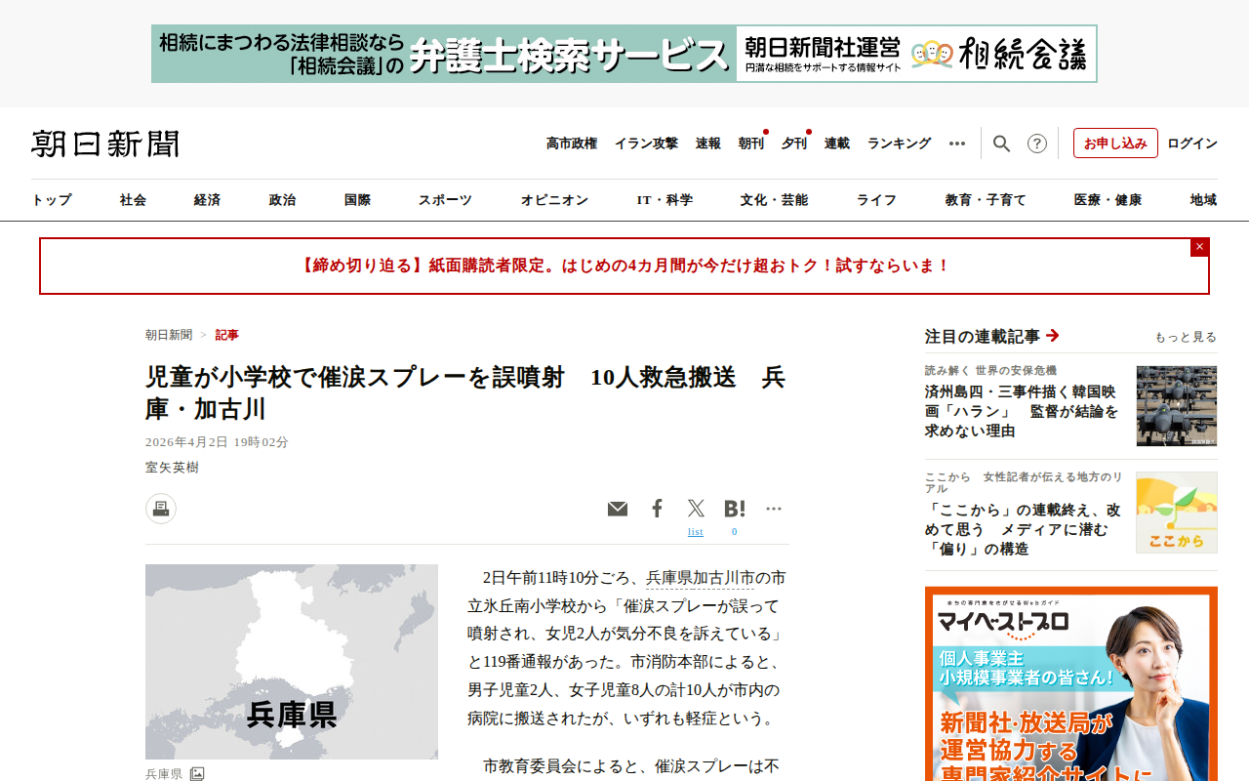Select the 社会 navigation tab
This screenshot has width=1249, height=781.
pos(133,200)
